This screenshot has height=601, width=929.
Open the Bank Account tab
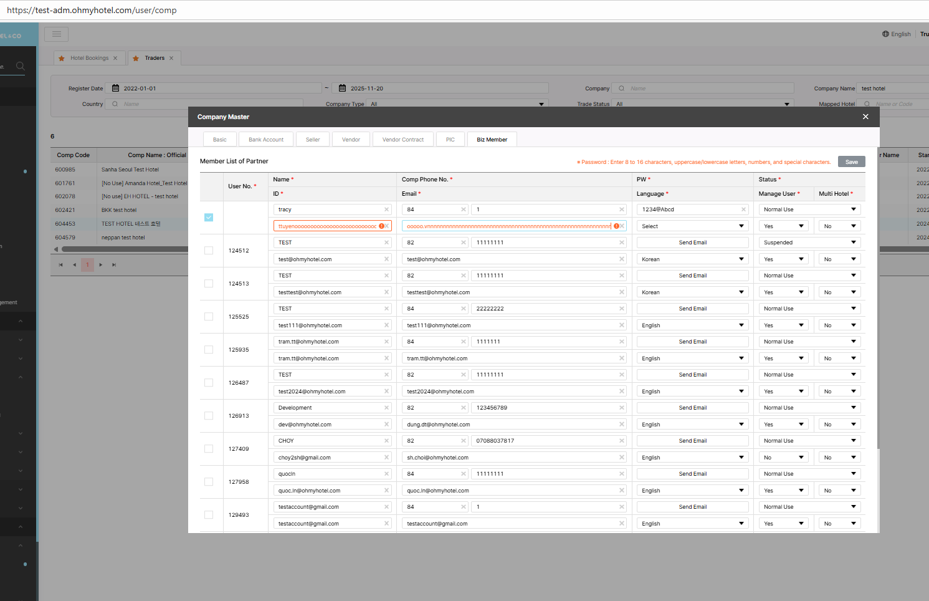coord(265,140)
